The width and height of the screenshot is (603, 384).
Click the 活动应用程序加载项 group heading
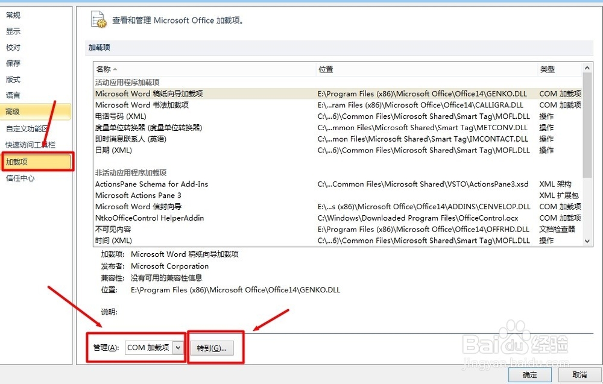coord(127,82)
